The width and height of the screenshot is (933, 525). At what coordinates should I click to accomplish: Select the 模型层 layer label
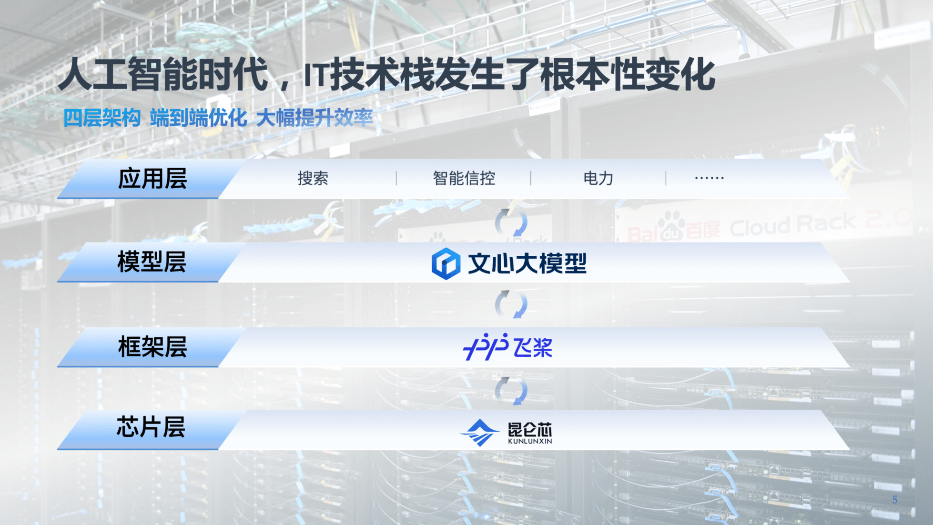click(x=152, y=262)
